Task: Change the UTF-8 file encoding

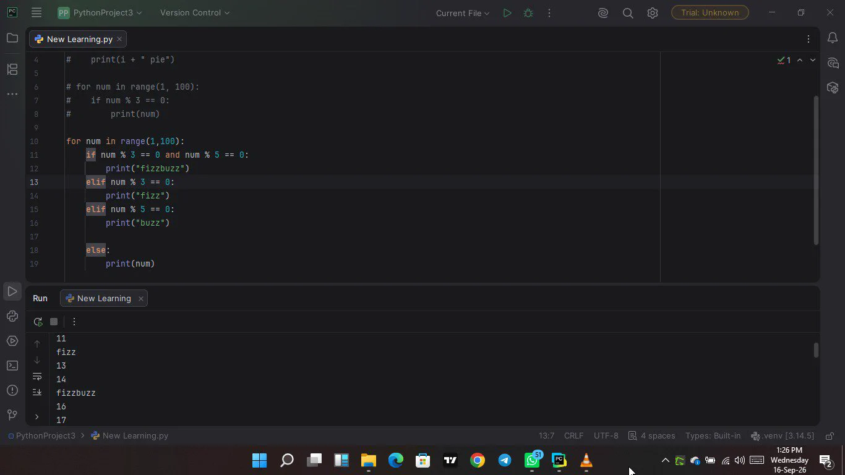Action: tap(606, 436)
